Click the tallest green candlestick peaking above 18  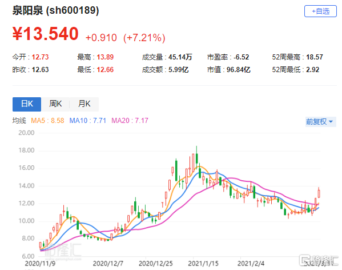(196, 158)
